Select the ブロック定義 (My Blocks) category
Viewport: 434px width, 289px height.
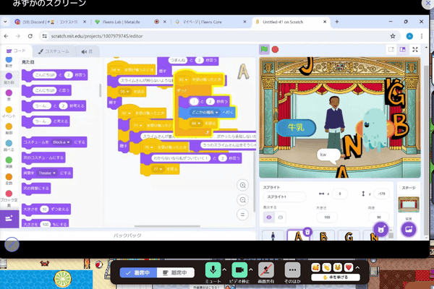tap(9, 198)
